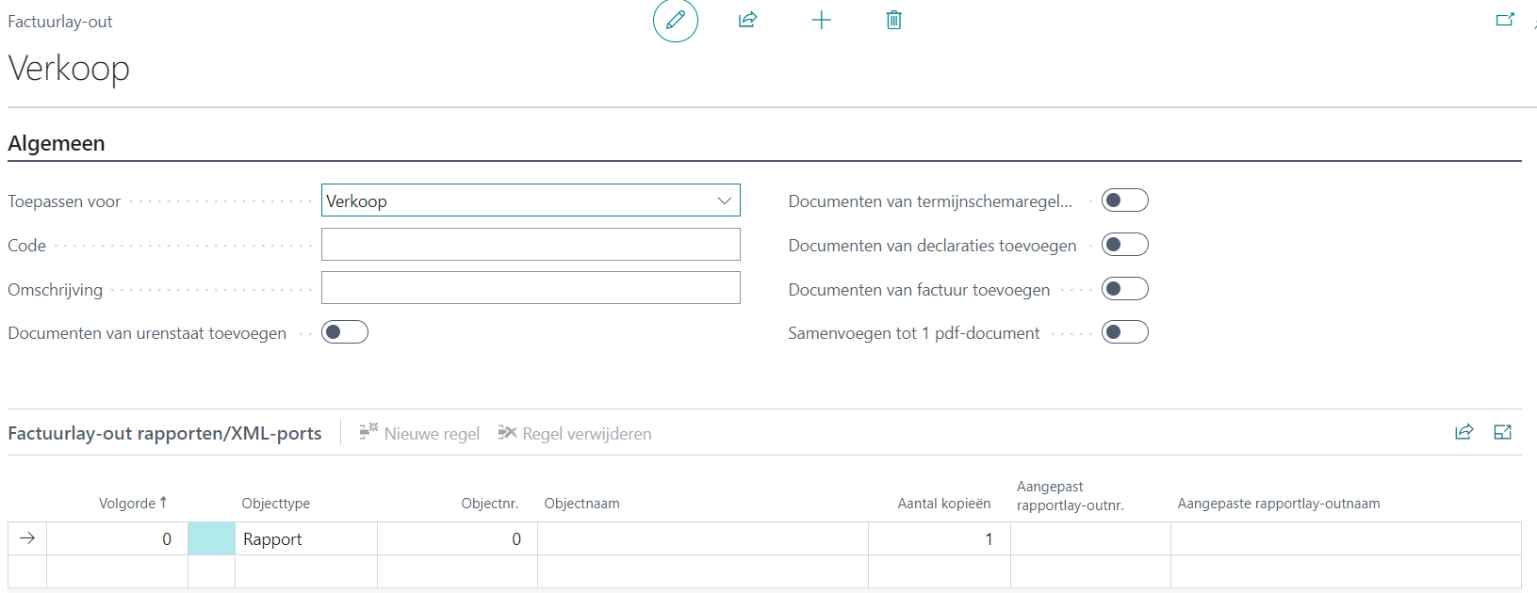Click the share icon in top toolbar
Screen dimensions: 1537x593
747,20
